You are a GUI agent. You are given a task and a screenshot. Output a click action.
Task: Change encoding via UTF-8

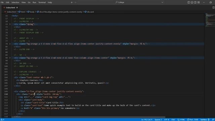167,120
